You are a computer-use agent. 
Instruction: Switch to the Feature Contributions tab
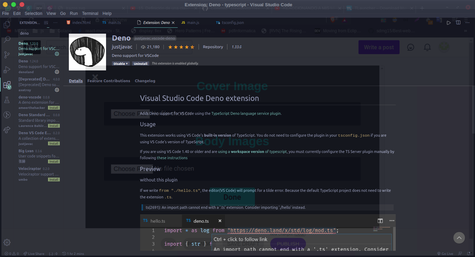(x=108, y=81)
